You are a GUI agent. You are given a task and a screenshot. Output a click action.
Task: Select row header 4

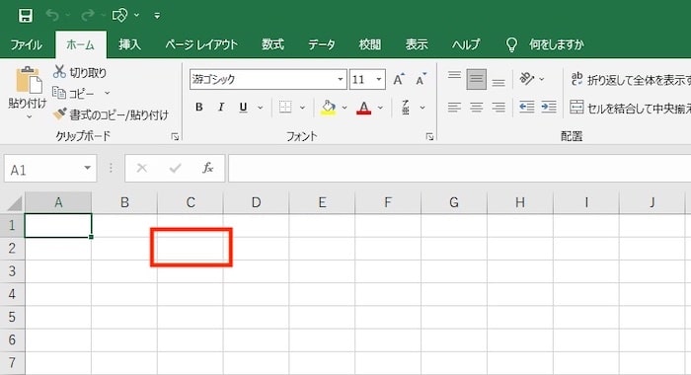[12, 294]
